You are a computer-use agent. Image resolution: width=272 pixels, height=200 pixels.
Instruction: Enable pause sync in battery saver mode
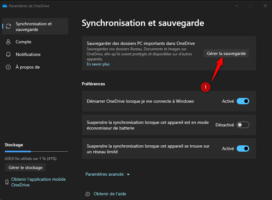(x=243, y=125)
